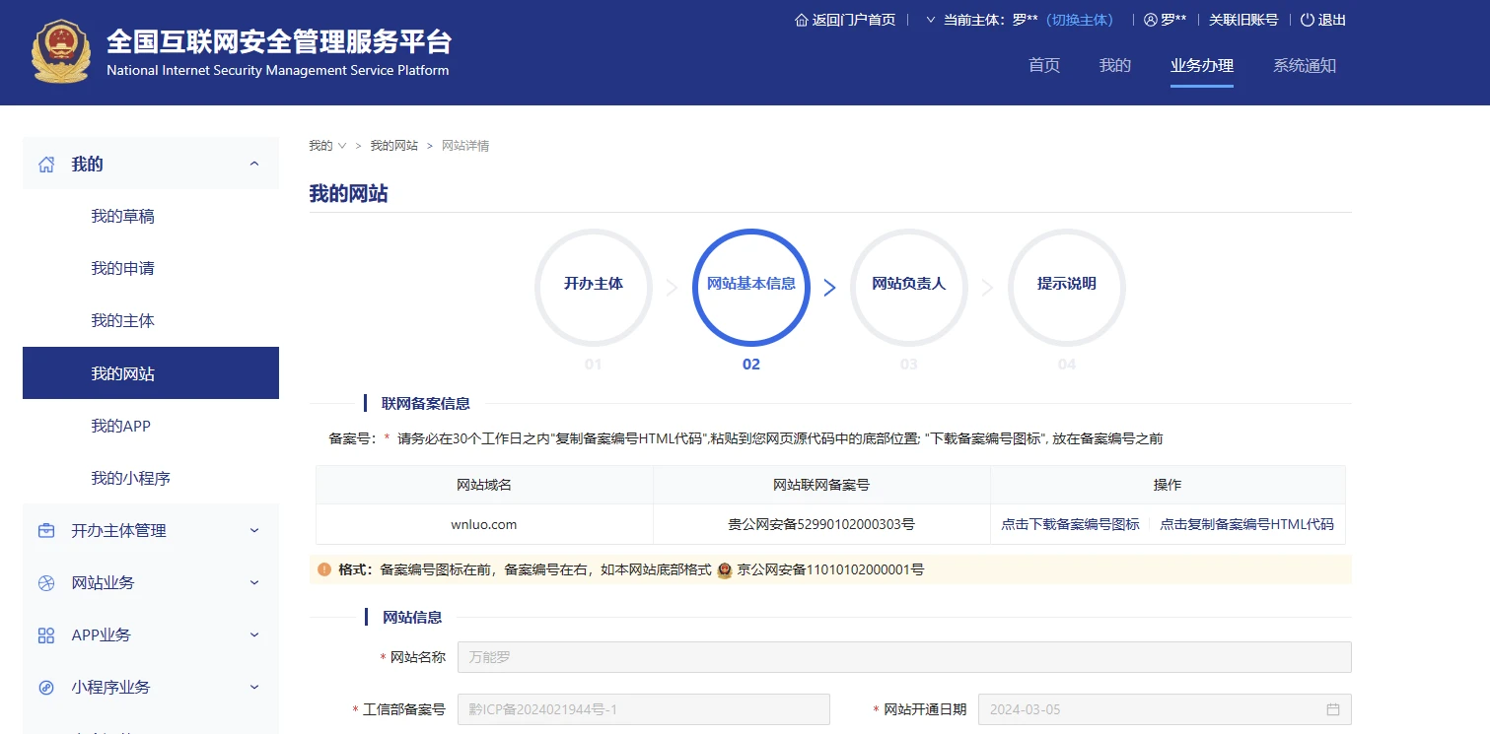
Task: Click wnluo.com domain cell
Action: click(x=484, y=524)
